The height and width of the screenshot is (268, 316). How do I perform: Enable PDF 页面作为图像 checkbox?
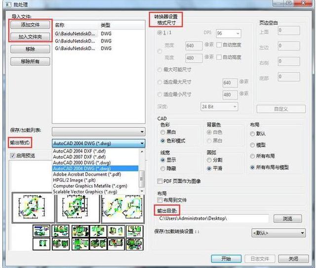[159, 181]
